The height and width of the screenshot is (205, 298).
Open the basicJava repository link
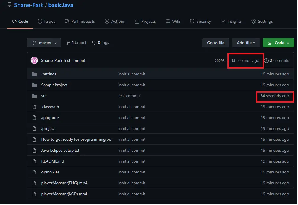[61, 5]
